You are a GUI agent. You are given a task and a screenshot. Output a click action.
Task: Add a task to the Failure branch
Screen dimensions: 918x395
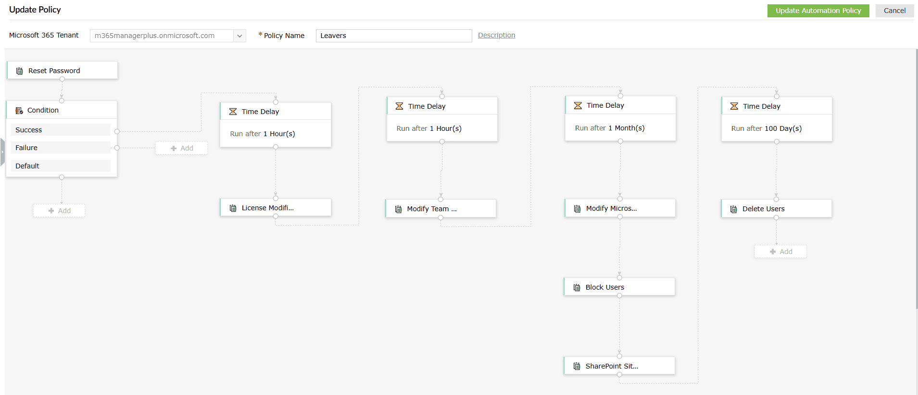point(181,148)
